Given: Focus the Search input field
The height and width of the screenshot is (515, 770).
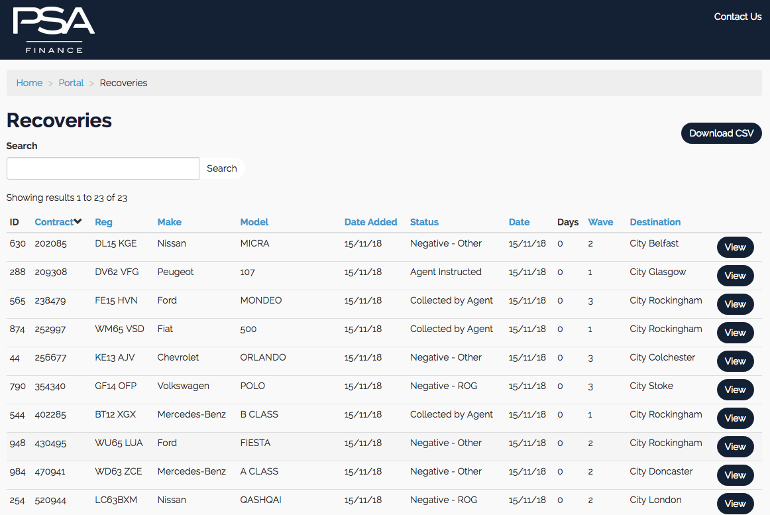Looking at the screenshot, I should click(x=103, y=168).
